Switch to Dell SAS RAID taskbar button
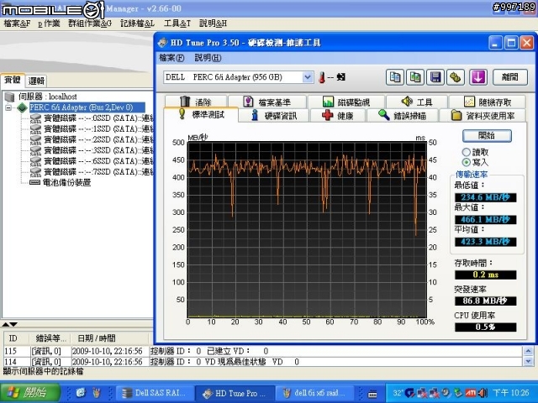This screenshot has height=403, width=538. [155, 393]
